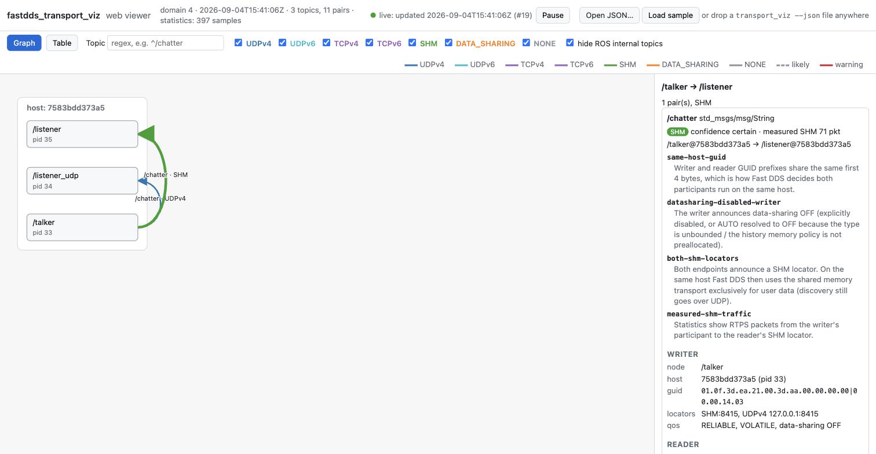Click the Load sample button
The height and width of the screenshot is (454, 876).
[x=670, y=15]
